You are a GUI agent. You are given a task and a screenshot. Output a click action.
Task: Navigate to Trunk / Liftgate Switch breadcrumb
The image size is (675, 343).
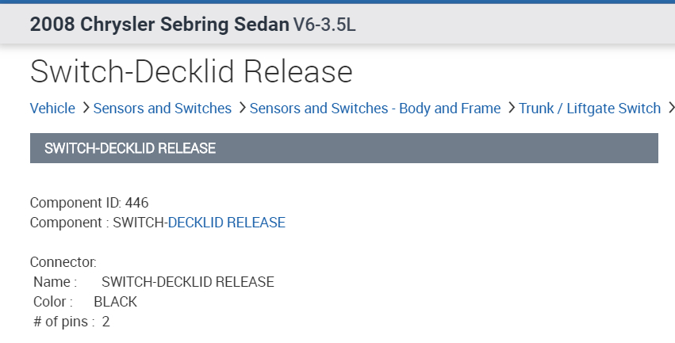tap(589, 109)
